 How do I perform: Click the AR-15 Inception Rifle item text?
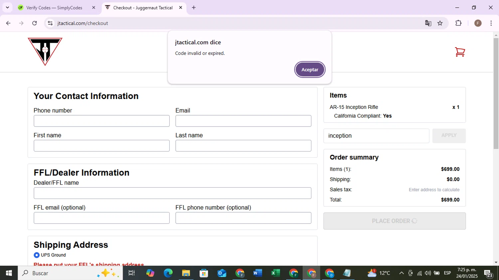(x=354, y=107)
